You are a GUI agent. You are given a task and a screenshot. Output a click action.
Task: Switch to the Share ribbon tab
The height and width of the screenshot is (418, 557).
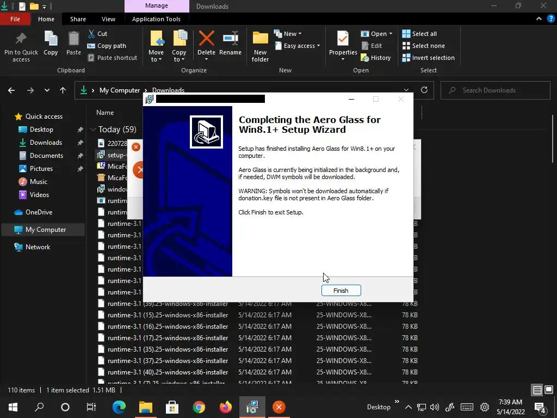(x=78, y=19)
